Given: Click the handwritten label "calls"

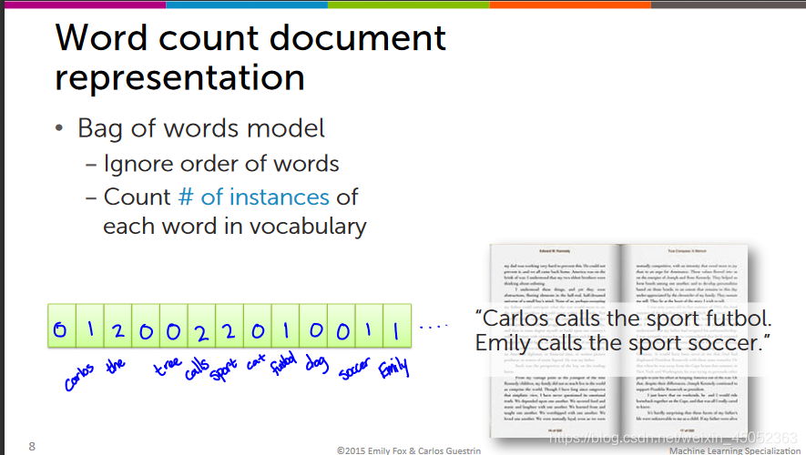Looking at the screenshot, I should point(198,369).
